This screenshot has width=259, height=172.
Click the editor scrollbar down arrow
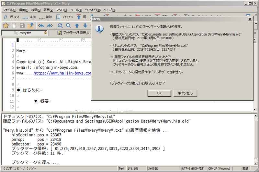pyautogui.click(x=254, y=109)
